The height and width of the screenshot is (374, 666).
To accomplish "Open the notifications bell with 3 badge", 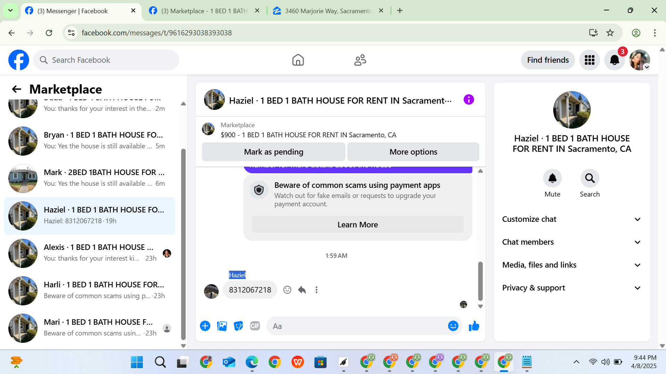I will click(615, 60).
